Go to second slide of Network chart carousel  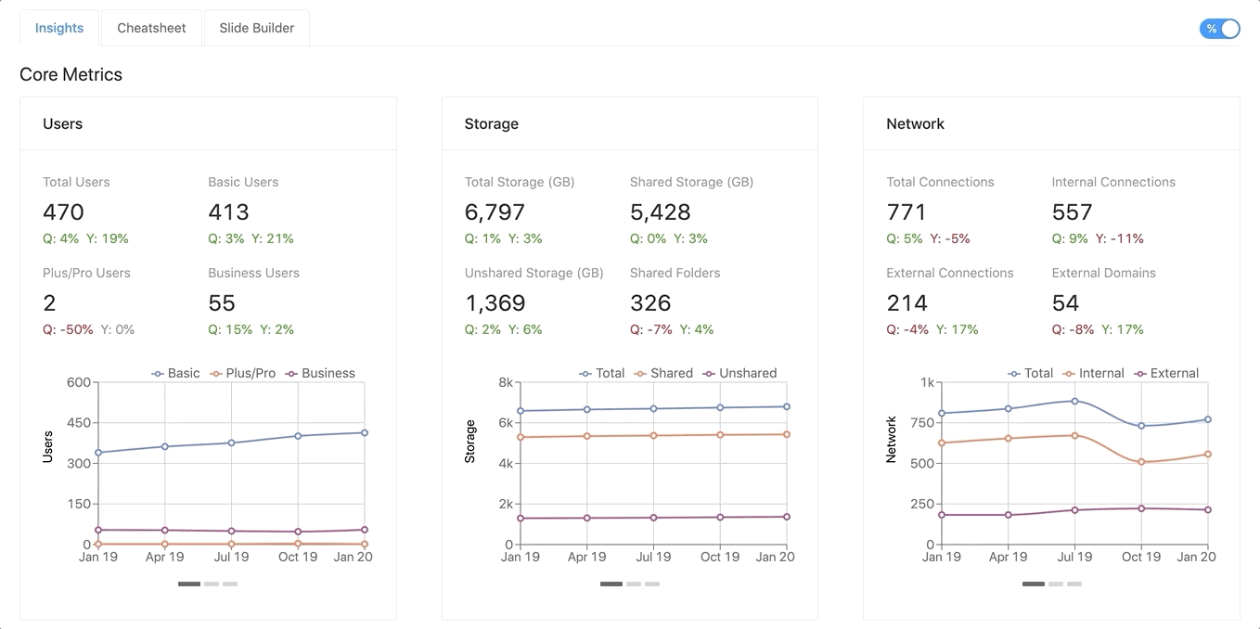[x=1056, y=584]
